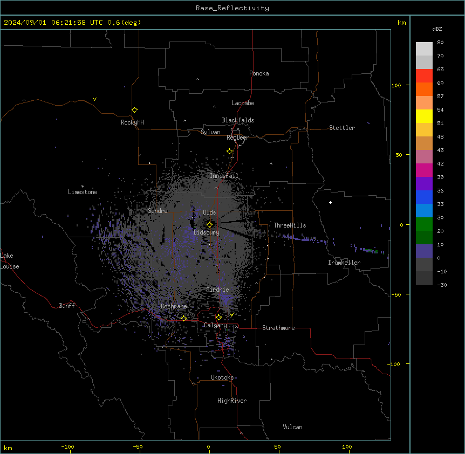
Task: Click the 30 to 20 dBZ green legend swatch
Action: click(x=424, y=224)
